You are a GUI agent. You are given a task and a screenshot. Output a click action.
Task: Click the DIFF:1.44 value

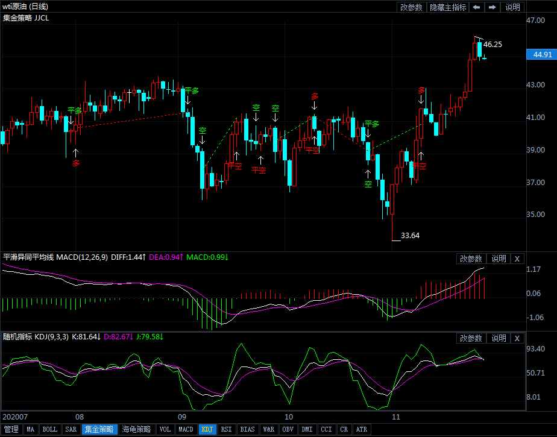[128, 257]
